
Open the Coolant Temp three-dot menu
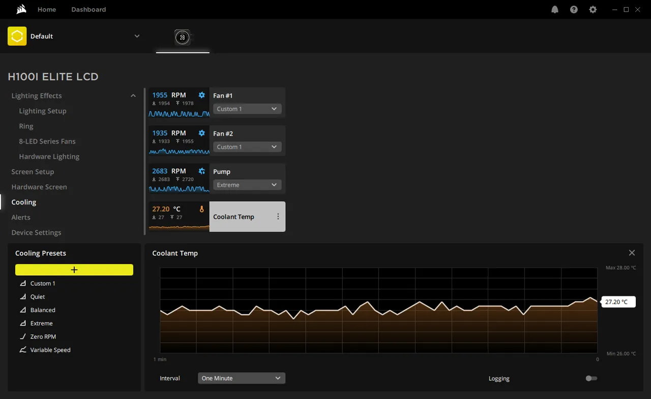point(278,217)
